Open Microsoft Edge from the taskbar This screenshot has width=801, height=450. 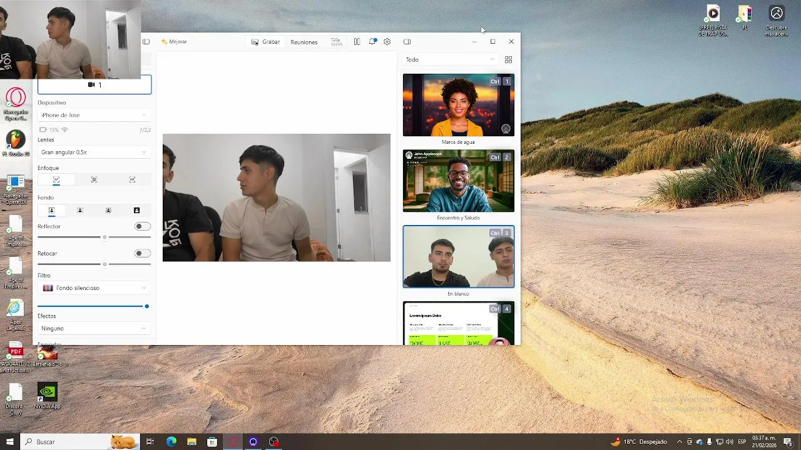(x=171, y=442)
